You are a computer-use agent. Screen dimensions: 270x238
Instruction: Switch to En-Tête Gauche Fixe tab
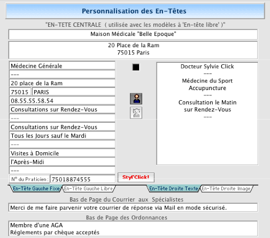pos(36,189)
